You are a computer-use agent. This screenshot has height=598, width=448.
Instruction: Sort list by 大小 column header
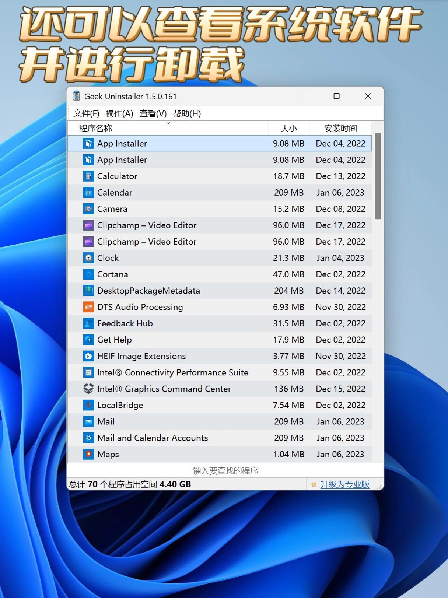289,128
